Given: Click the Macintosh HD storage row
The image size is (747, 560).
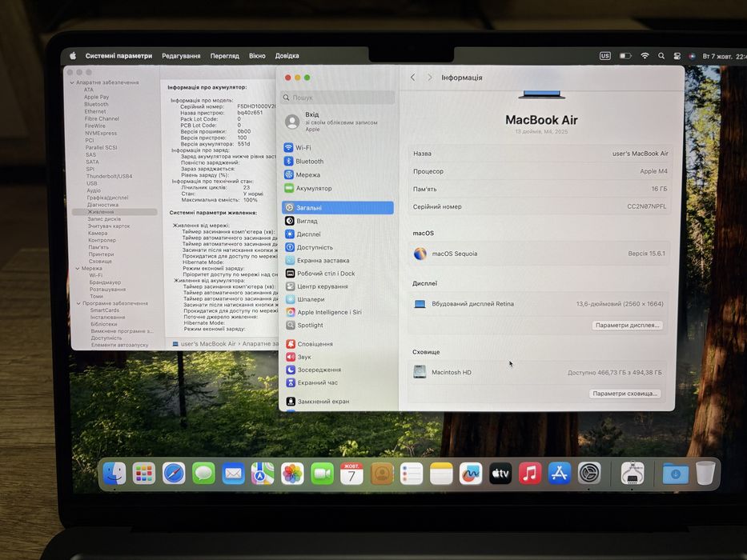Looking at the screenshot, I should click(x=537, y=372).
